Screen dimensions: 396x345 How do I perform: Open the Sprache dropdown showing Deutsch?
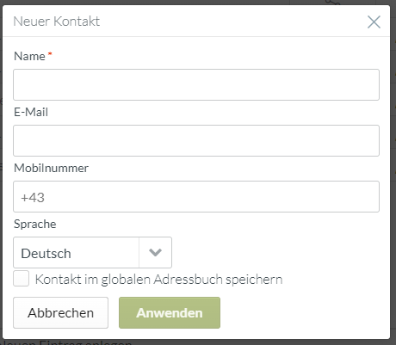(x=92, y=252)
